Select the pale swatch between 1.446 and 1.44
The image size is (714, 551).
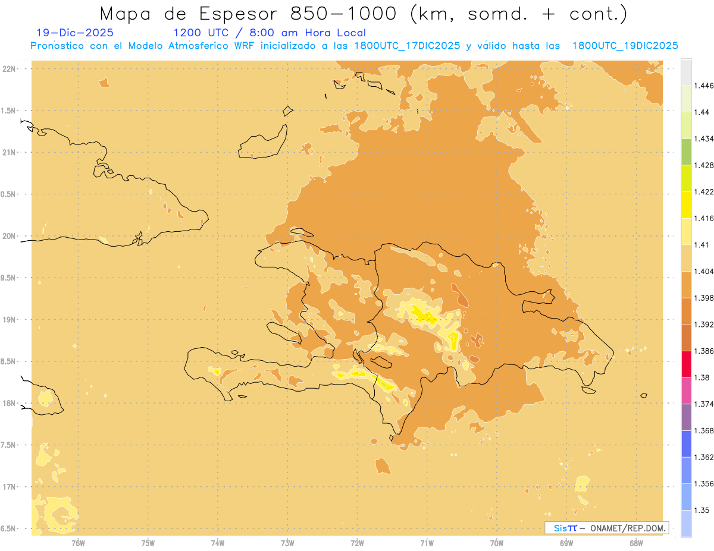coord(686,99)
